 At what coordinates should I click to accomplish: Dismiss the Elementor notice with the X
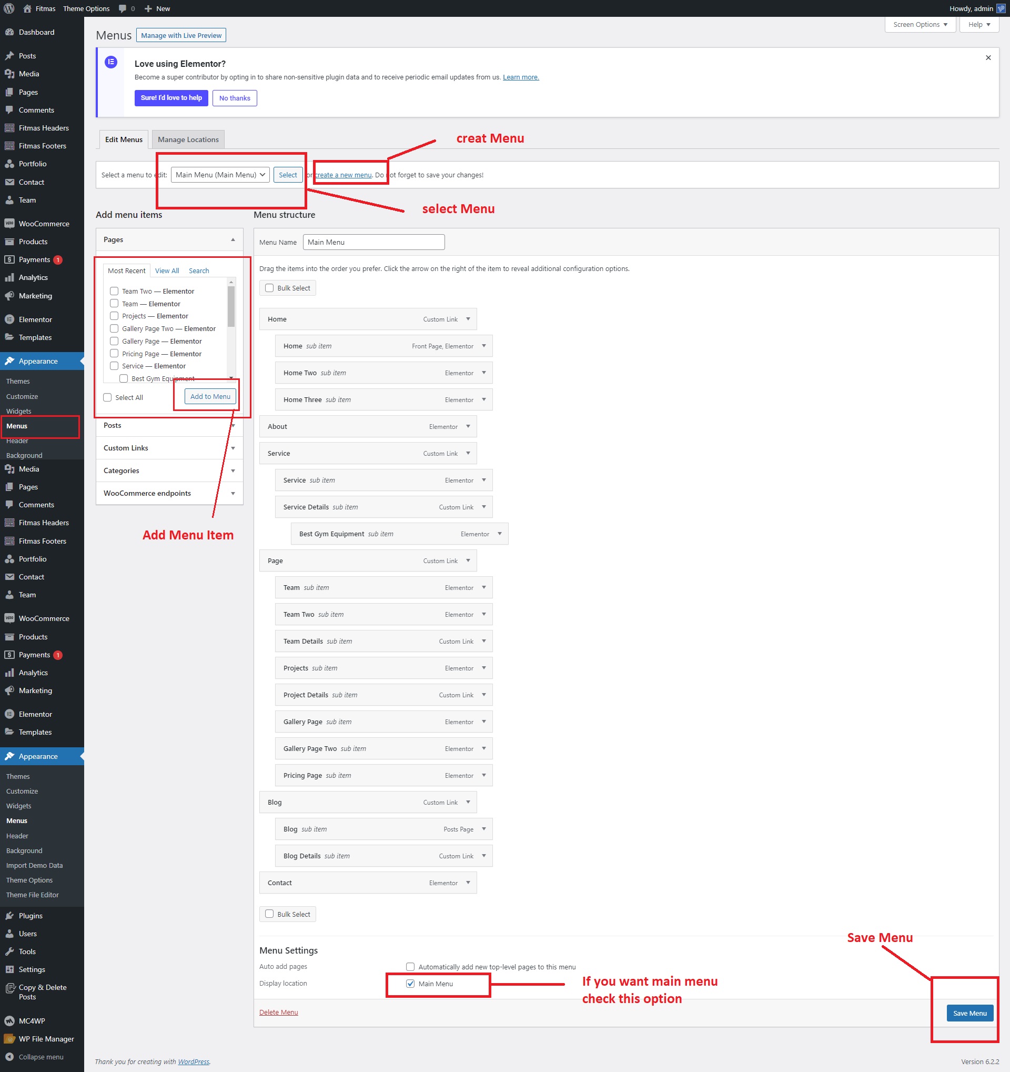(988, 58)
